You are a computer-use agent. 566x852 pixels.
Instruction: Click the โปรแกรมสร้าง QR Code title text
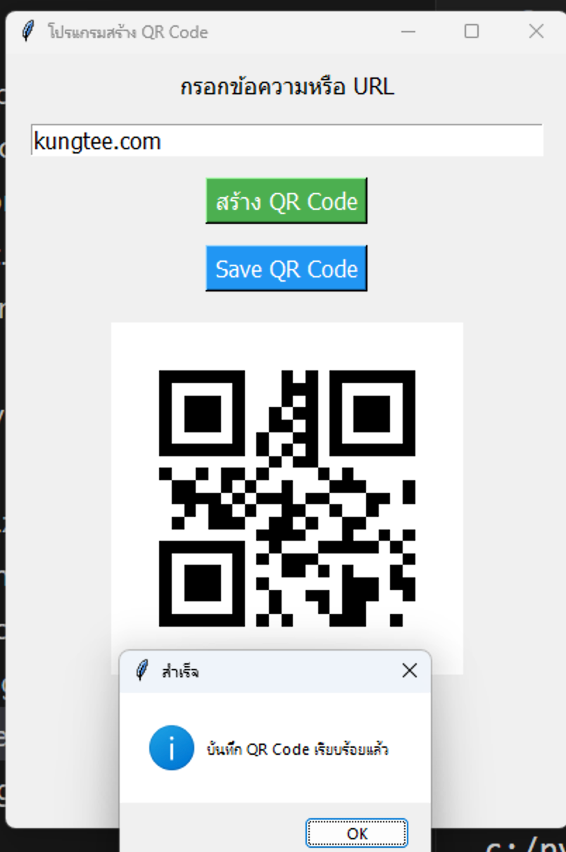point(128,32)
